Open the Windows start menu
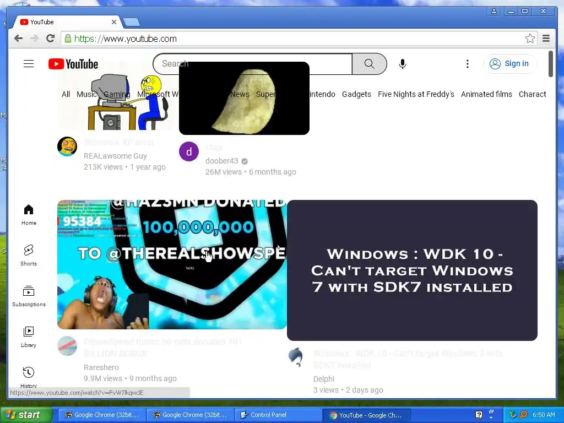The width and height of the screenshot is (564, 423). (x=26, y=415)
